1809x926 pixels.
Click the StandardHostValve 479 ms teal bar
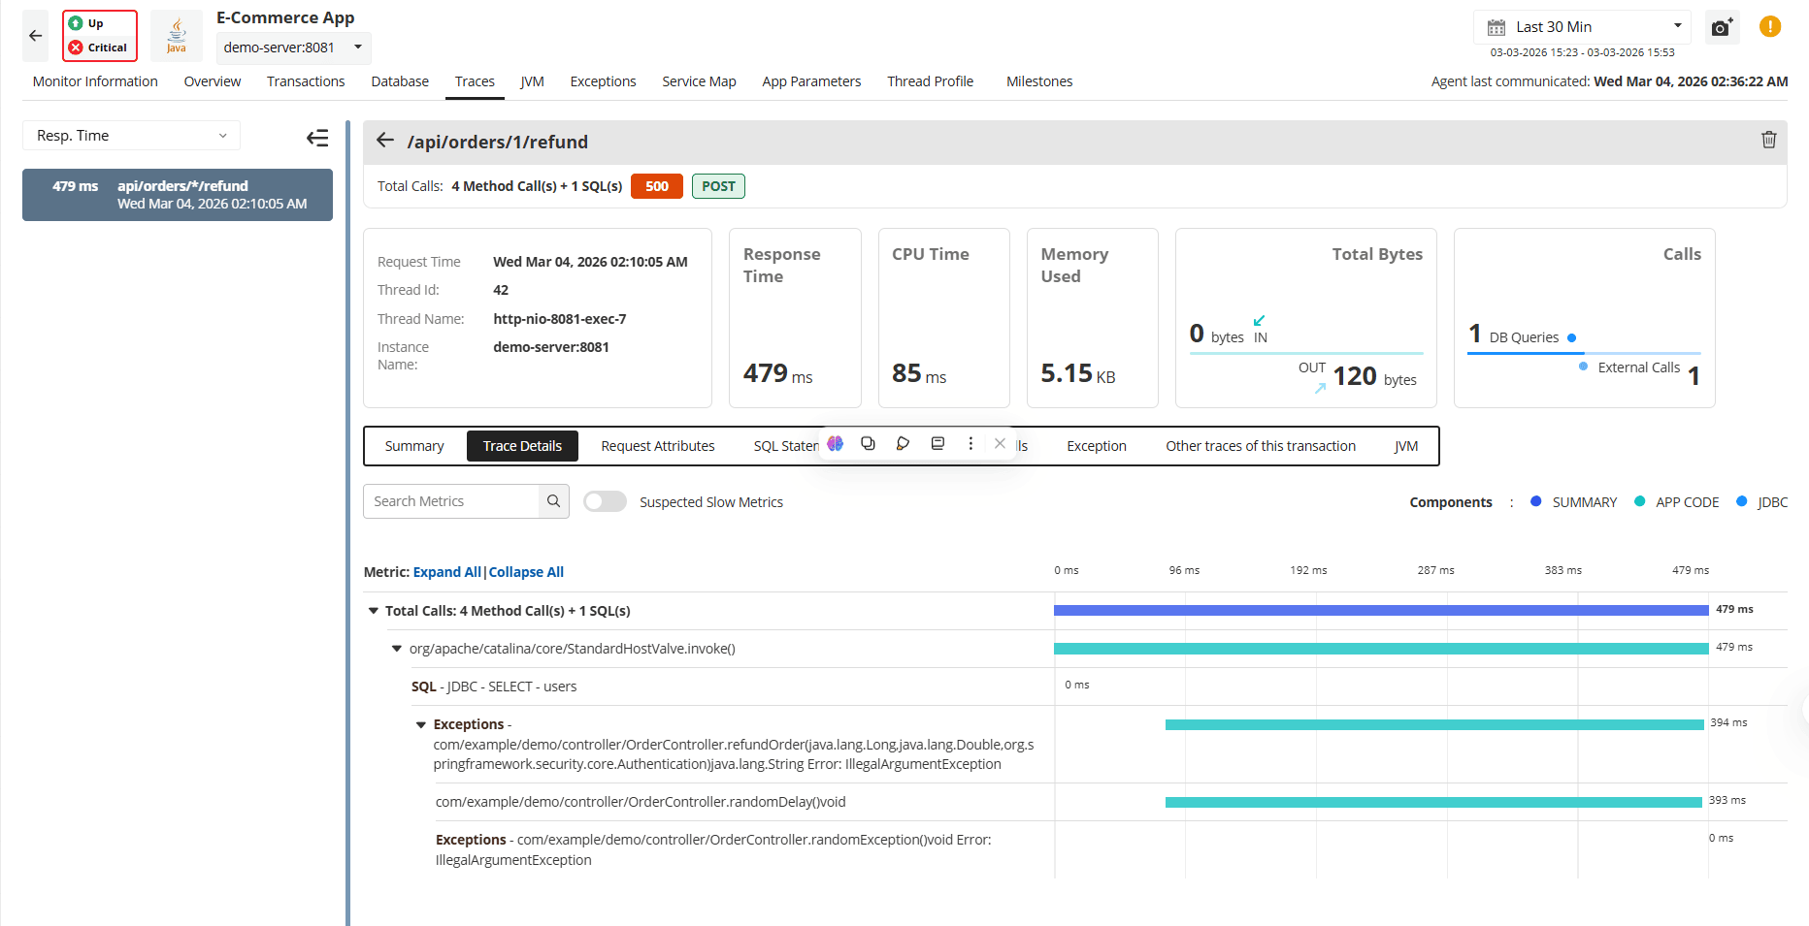(1381, 648)
